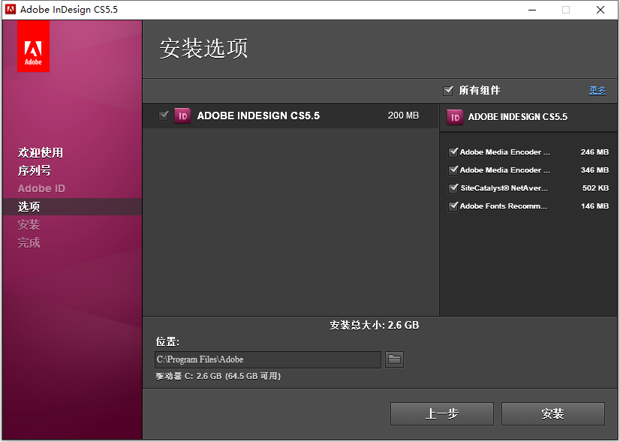The image size is (620, 442).
Task: Close the Adobe InDesign CS5.5 installer window
Action: (x=600, y=10)
